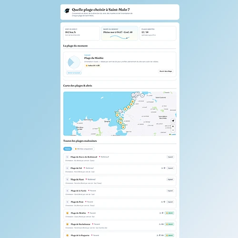Click the status icon of Plage du Pont
Screen dimensions: 238x238
tap(67, 202)
